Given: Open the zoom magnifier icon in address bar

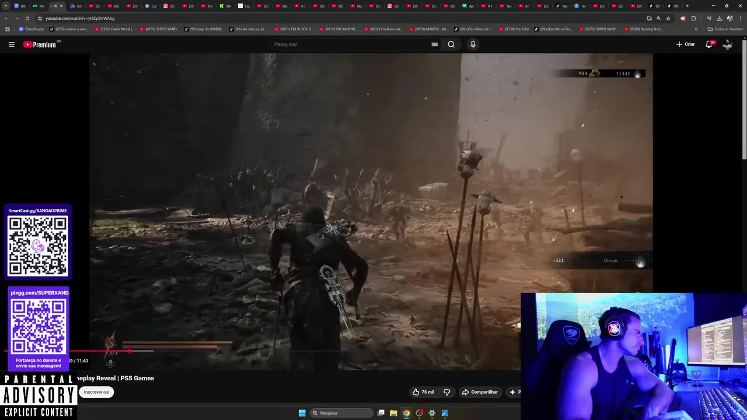Looking at the screenshot, I should tap(658, 18).
